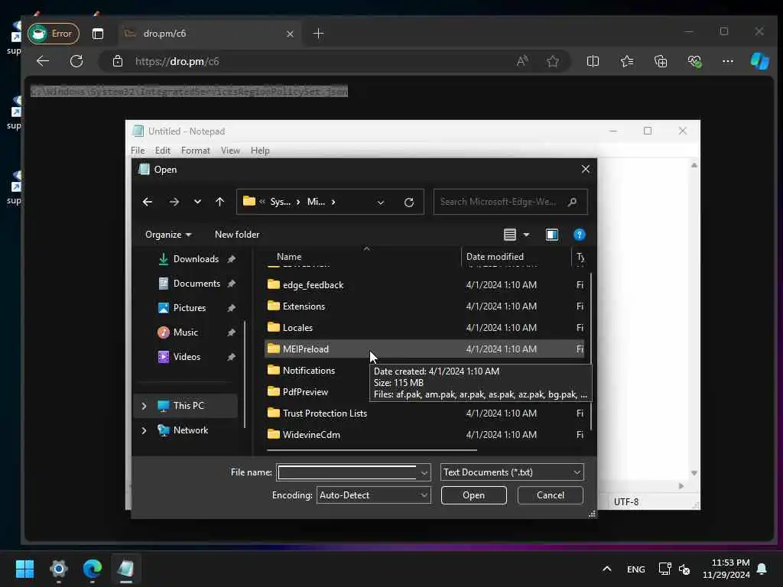Open Notepad's Help menu

coord(260,151)
